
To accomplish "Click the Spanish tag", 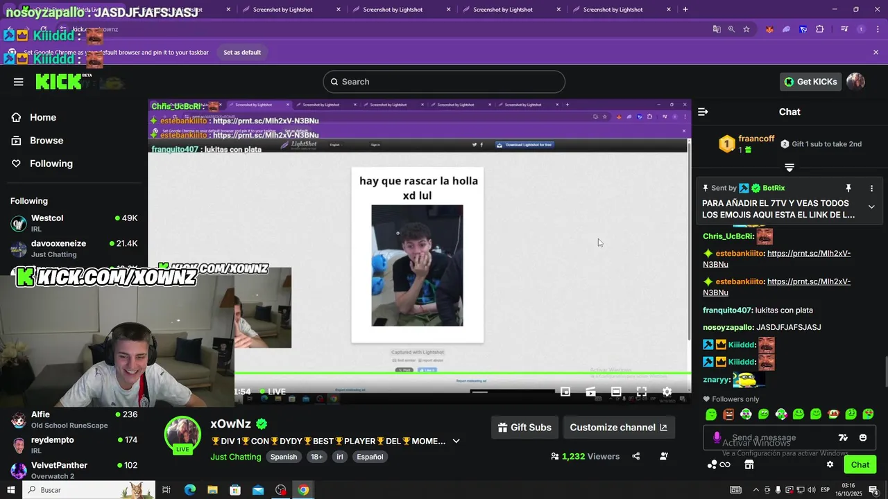I will (284, 457).
